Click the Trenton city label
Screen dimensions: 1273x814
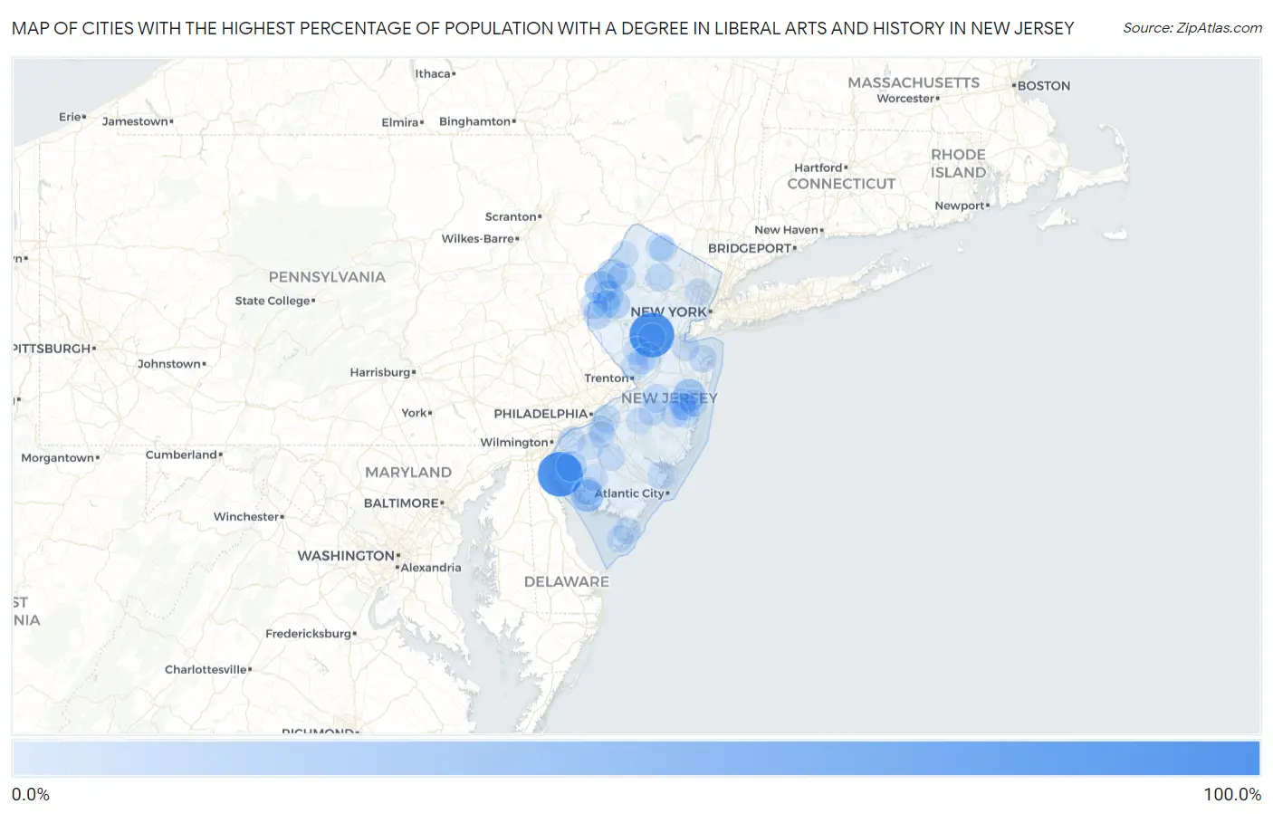pyautogui.click(x=607, y=378)
